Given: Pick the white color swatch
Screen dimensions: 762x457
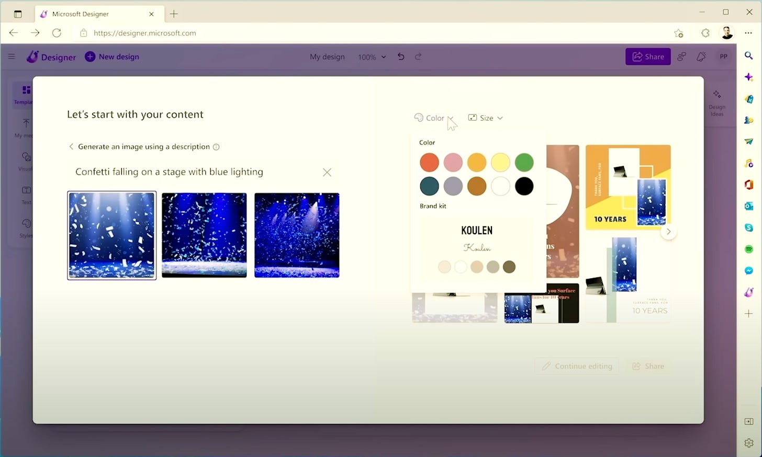Looking at the screenshot, I should point(500,186).
